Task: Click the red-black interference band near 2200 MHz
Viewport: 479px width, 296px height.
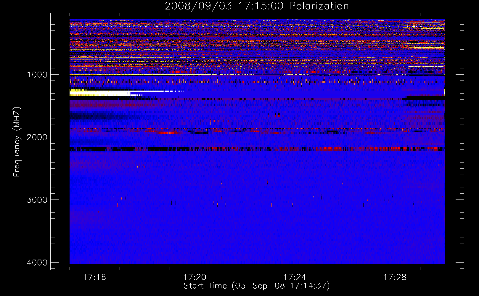Action: (257, 149)
